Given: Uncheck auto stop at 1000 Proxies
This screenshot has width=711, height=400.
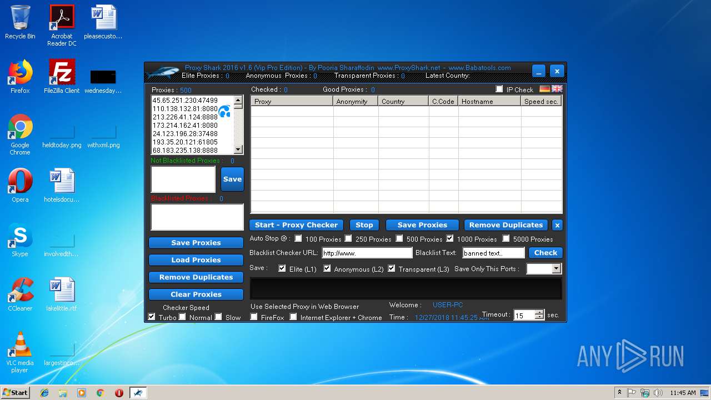Looking at the screenshot, I should tap(450, 238).
